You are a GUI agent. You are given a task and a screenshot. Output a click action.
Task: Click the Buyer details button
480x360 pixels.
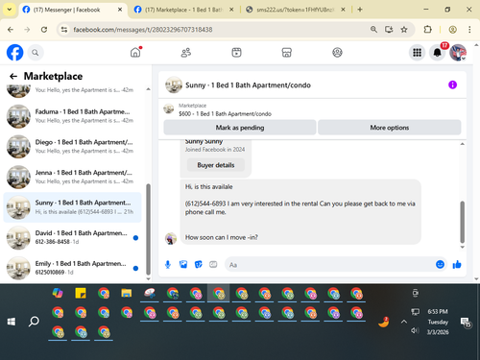pos(216,165)
